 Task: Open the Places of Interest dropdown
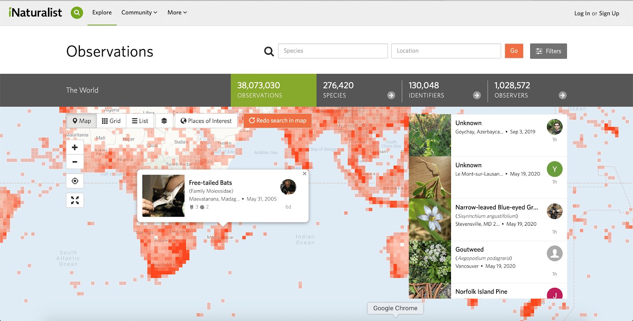click(206, 121)
